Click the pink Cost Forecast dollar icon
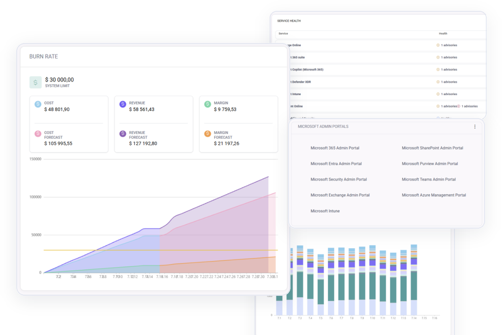The width and height of the screenshot is (502, 335). point(38,133)
